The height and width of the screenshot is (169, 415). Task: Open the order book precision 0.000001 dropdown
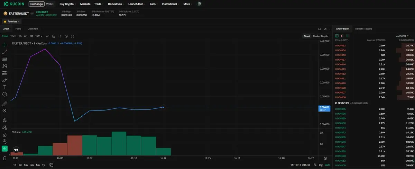point(402,36)
